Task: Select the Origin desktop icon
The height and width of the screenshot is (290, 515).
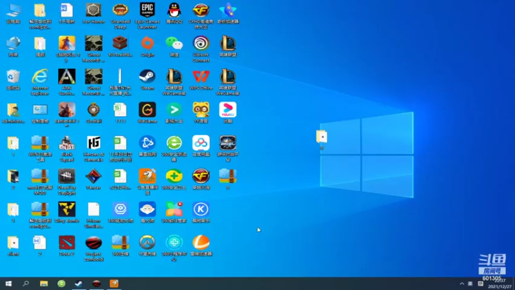Action: (x=147, y=46)
